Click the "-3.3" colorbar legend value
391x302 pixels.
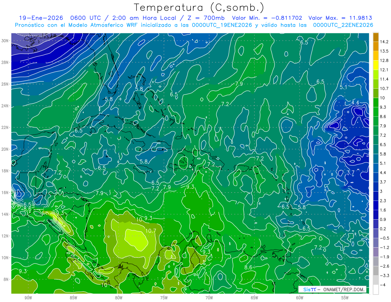click(384, 276)
